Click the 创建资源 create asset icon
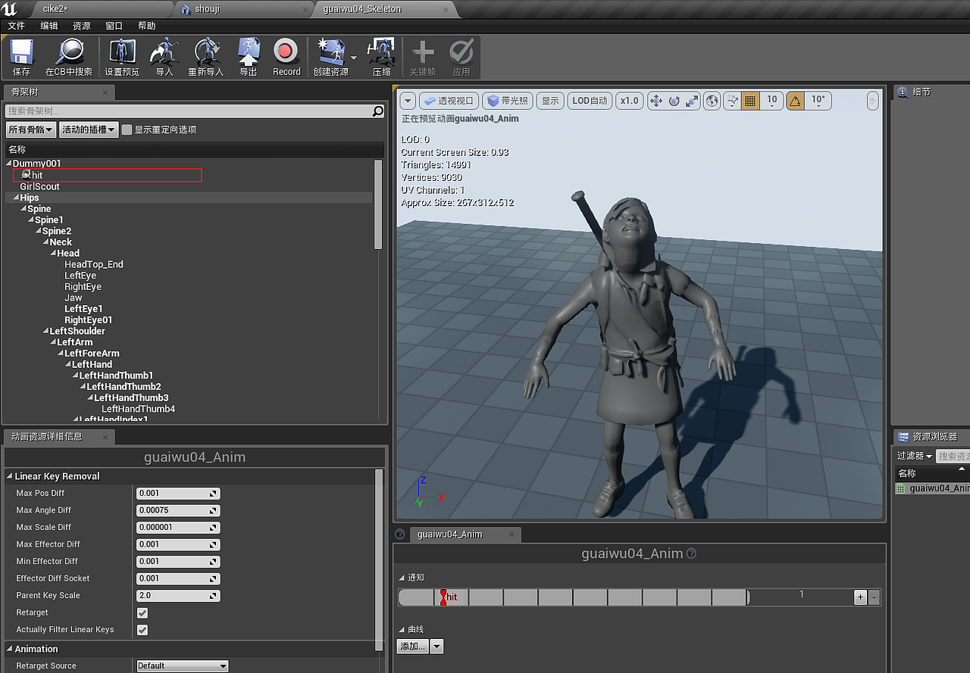The width and height of the screenshot is (970, 673). pyautogui.click(x=331, y=52)
